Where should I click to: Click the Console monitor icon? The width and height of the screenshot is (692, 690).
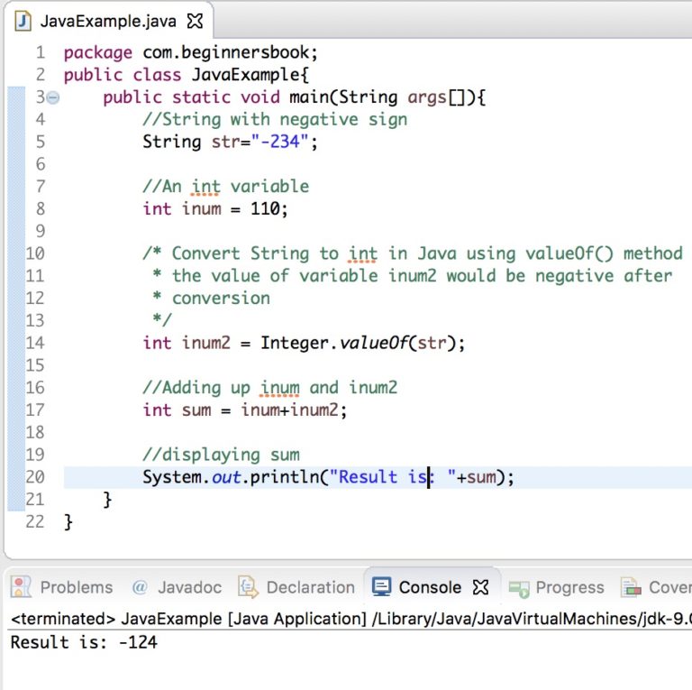(x=382, y=587)
